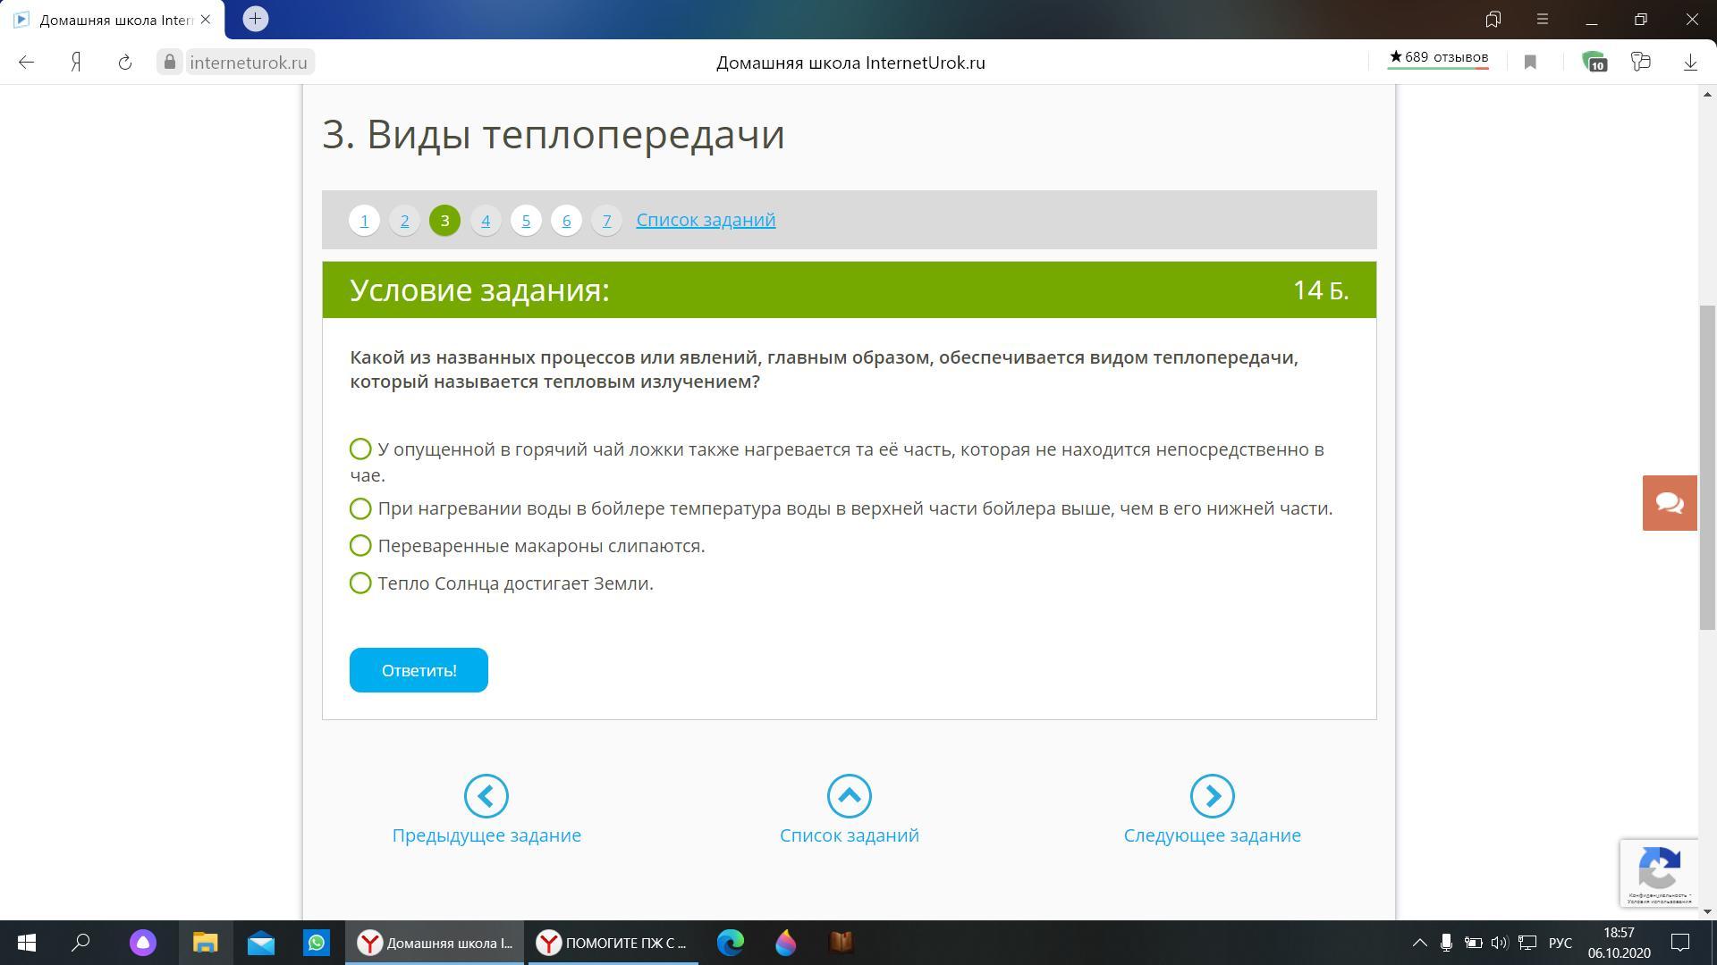Show hidden system tray icons
Image resolution: width=1717 pixels, height=965 pixels.
[1419, 943]
